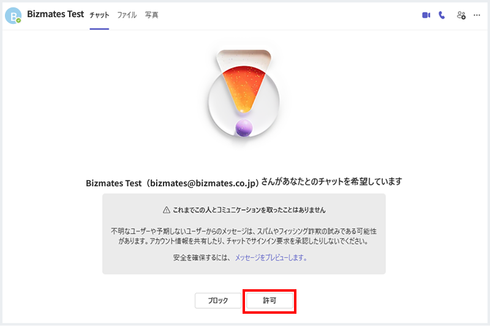Image resolution: width=490 pixels, height=326 pixels.
Task: Click the bizmates@bizmates.co.jp chat request heading
Action: tap(244, 183)
